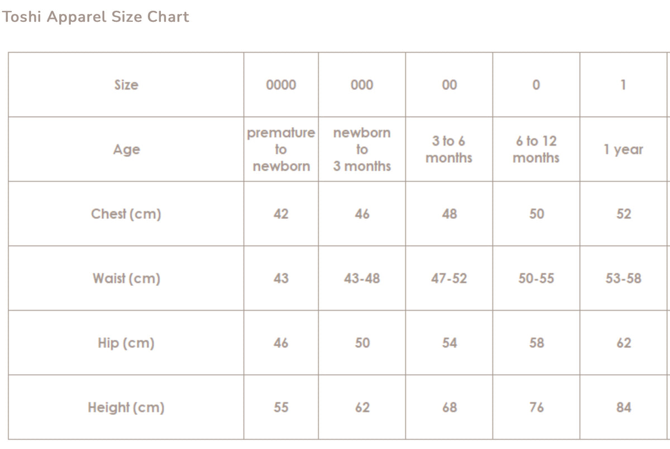Viewport: 670px width, 449px height.
Task: Click the newborn to 3 months cell
Action: tap(362, 149)
